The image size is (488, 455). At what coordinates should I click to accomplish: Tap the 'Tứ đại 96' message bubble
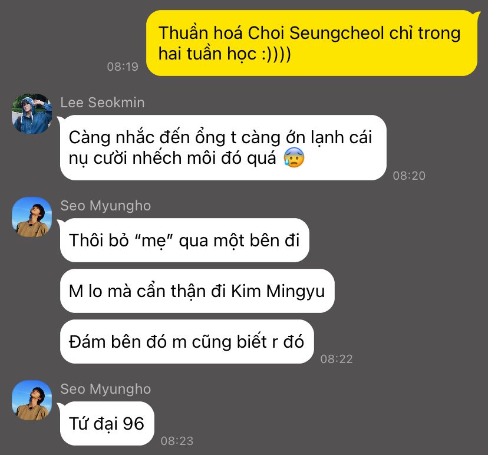click(x=107, y=423)
